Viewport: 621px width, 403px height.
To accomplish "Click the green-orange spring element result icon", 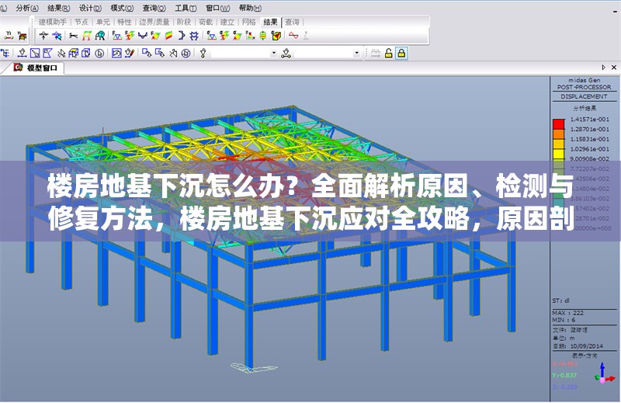I will (262, 36).
